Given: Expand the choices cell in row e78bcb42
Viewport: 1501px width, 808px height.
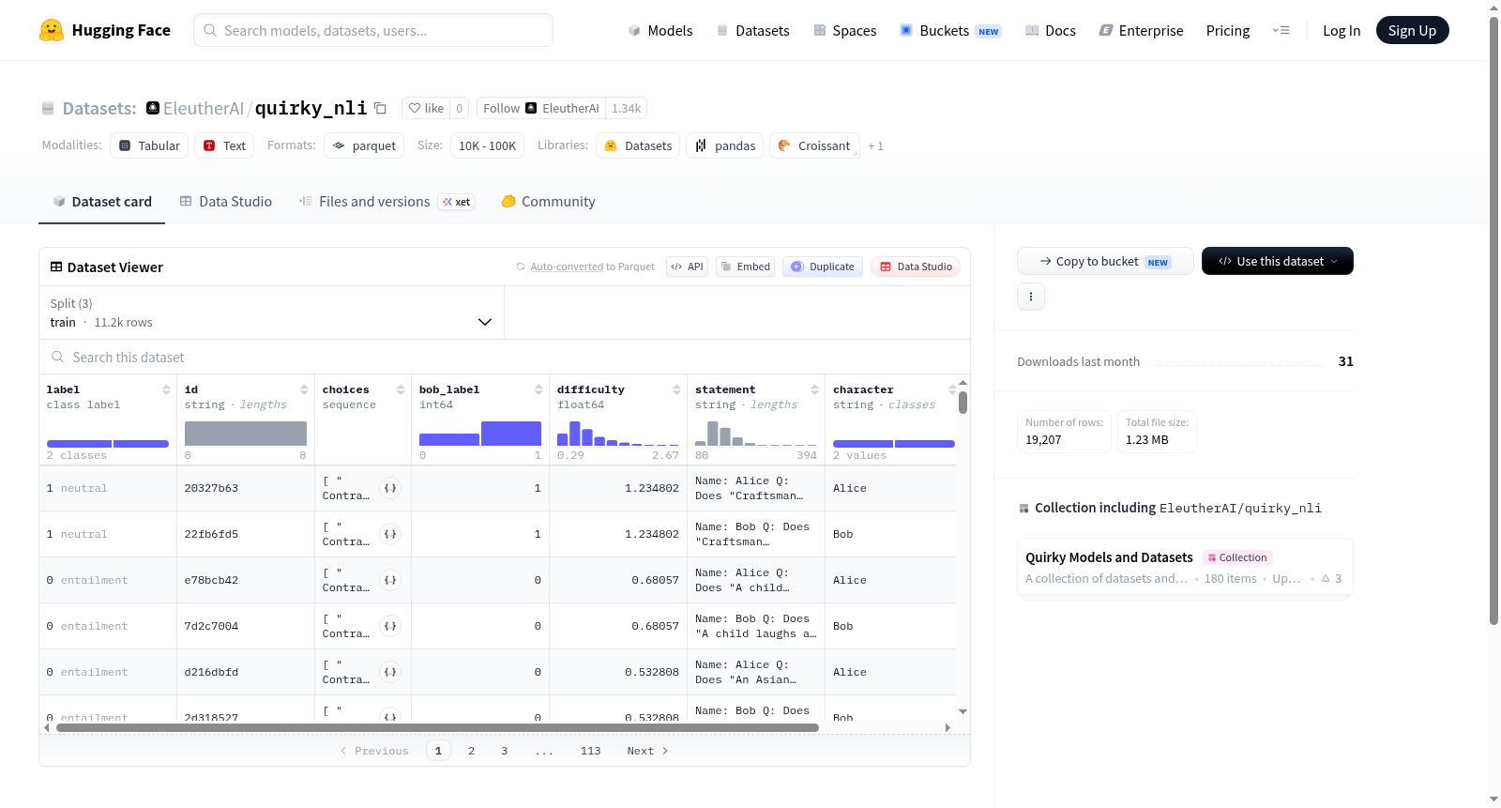Looking at the screenshot, I should (x=390, y=580).
